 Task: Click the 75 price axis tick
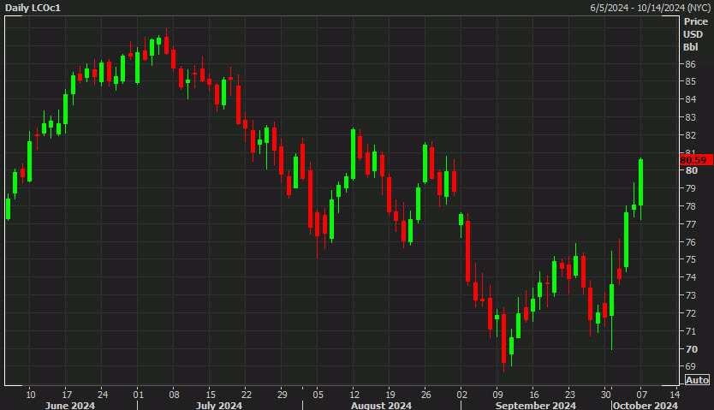[690, 259]
